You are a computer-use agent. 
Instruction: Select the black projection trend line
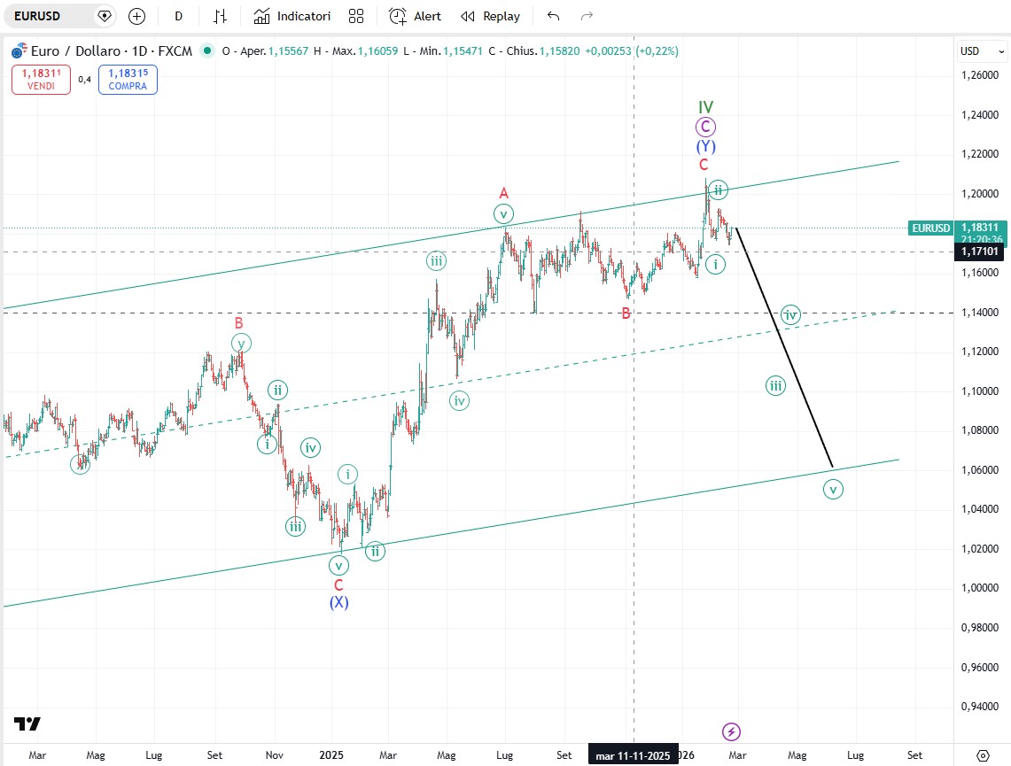click(x=785, y=348)
